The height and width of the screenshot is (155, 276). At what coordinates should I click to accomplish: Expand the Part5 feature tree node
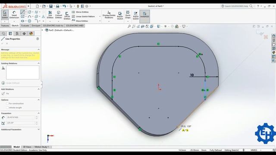[42, 30]
